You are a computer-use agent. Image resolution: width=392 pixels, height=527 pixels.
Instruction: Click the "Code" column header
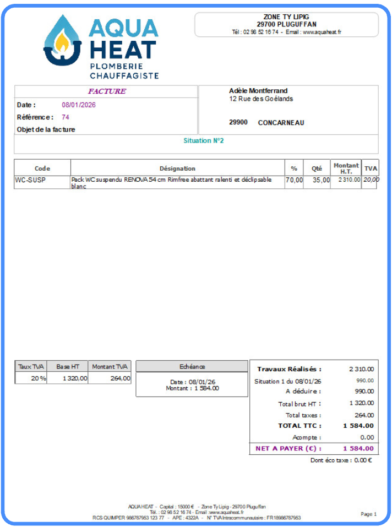pyautogui.click(x=42, y=169)
